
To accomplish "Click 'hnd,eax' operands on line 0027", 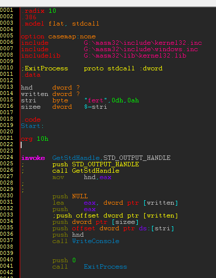I will click(97, 177).
